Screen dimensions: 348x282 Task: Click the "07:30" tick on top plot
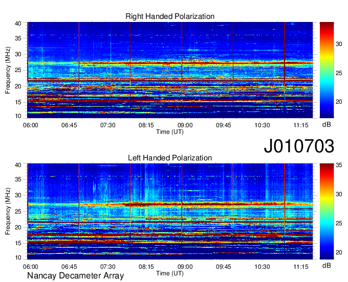tap(107, 125)
